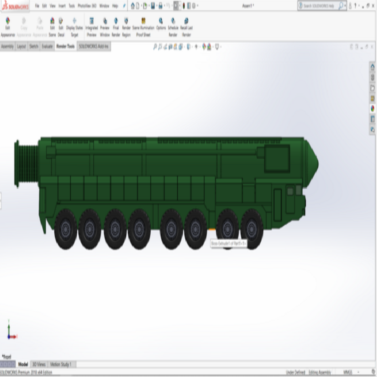Open the Edit Appearance tool
This screenshot has width=377, height=377.
(x=8, y=27)
